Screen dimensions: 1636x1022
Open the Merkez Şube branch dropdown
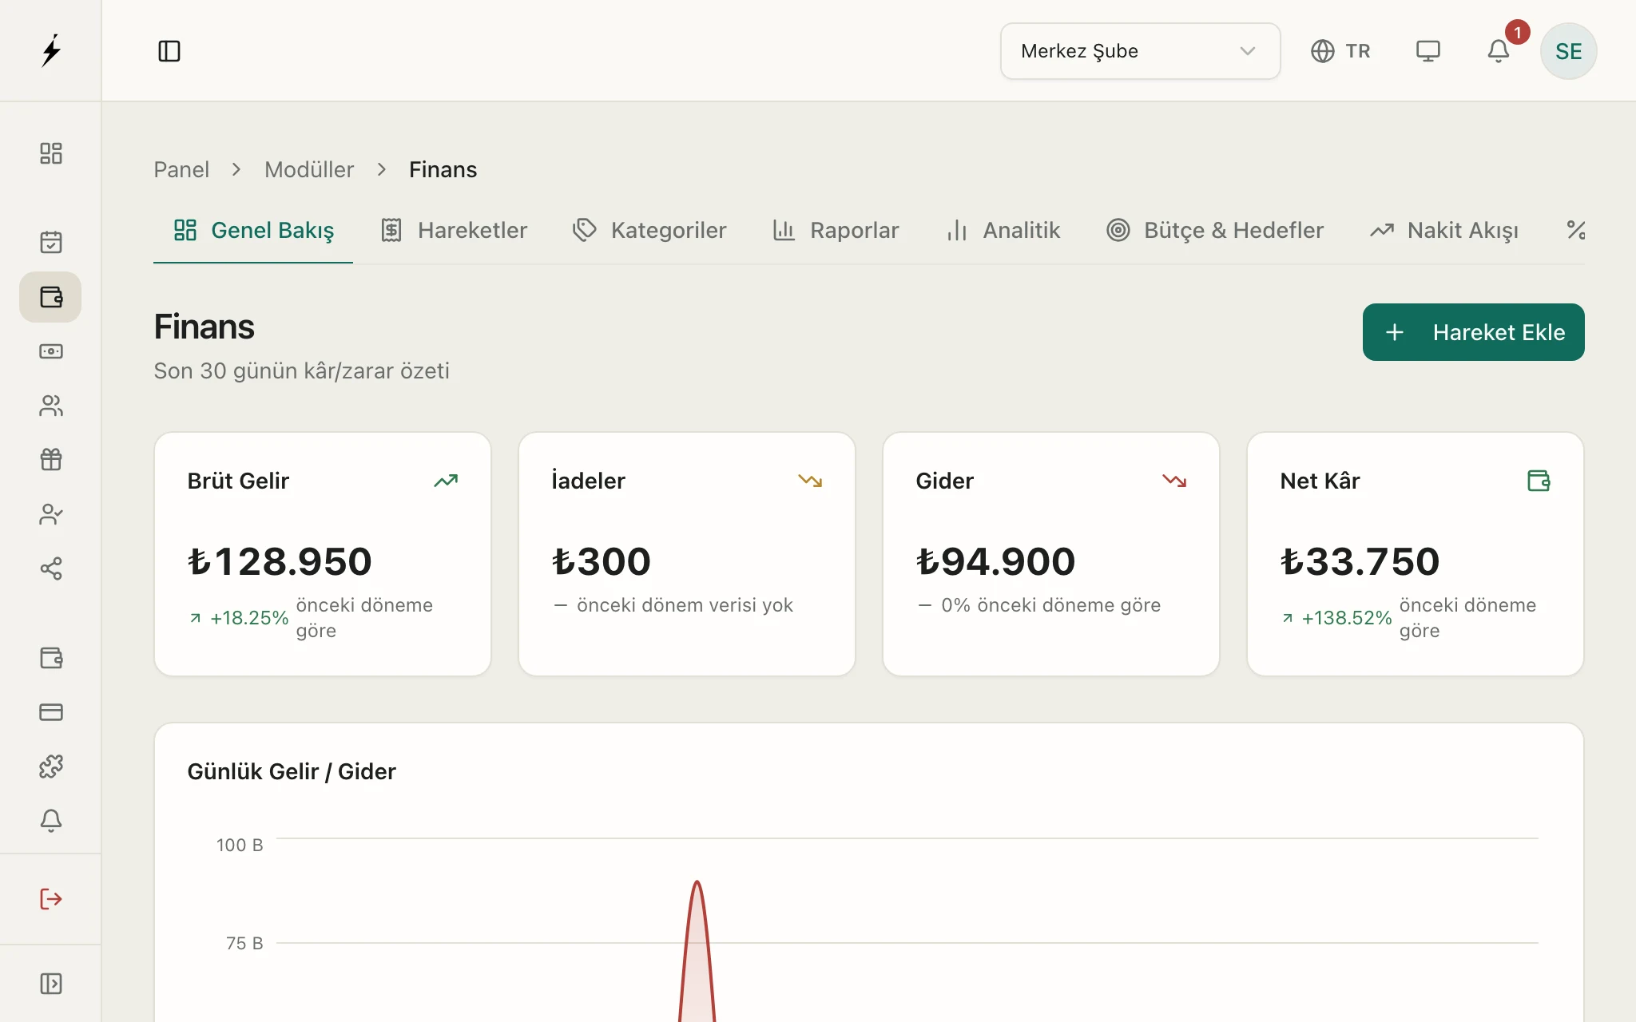click(1140, 51)
